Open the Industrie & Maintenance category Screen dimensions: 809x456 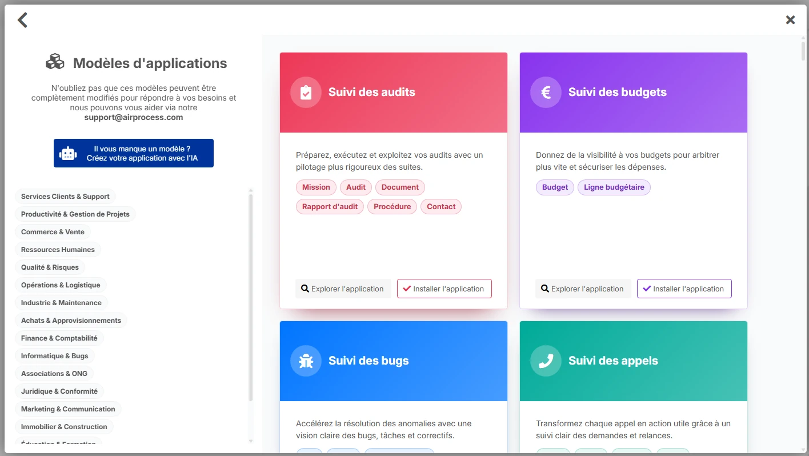pos(61,303)
